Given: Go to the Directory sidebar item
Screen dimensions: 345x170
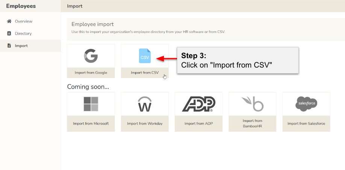Looking at the screenshot, I should click(23, 33).
